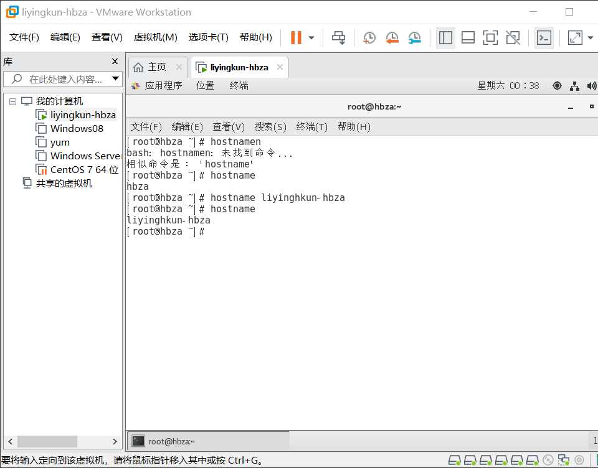Screen dimensions: 598x468
Task: Open the guest volume speaker icon
Action: click(592, 86)
